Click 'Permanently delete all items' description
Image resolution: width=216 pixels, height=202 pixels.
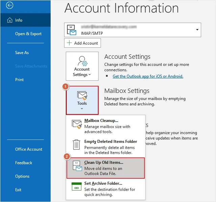coord(109,148)
